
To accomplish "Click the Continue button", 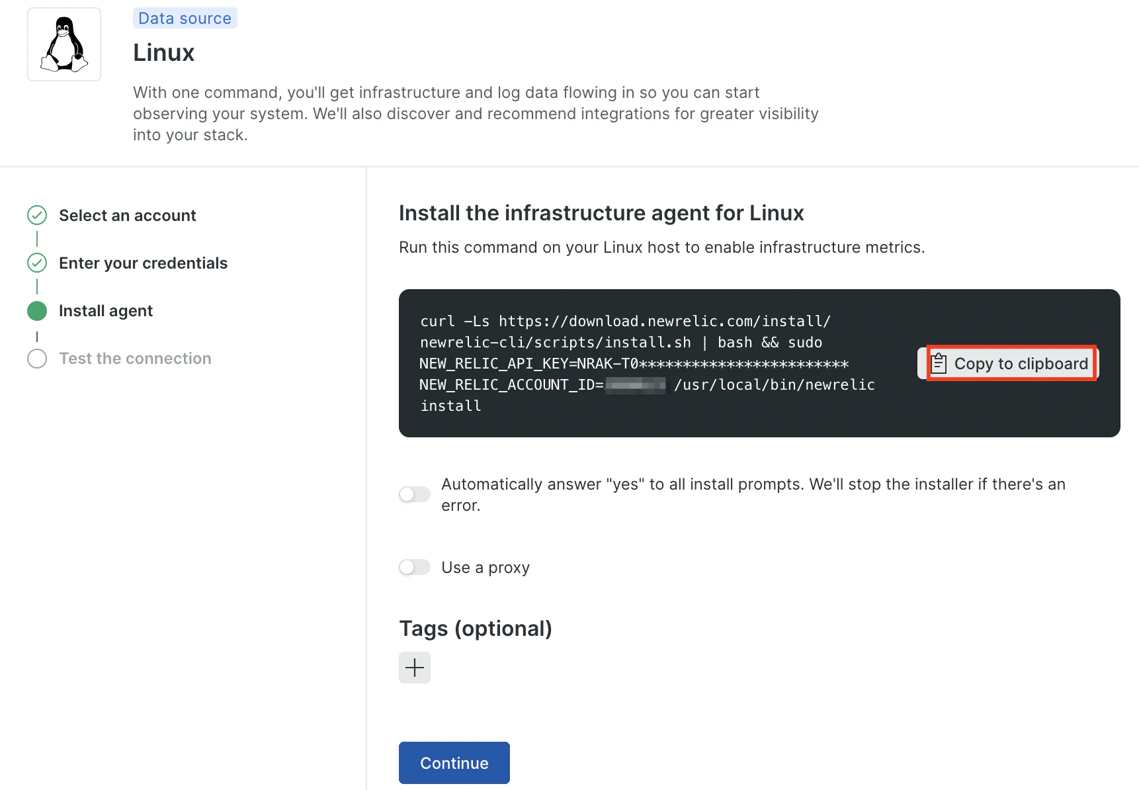I will point(454,763).
